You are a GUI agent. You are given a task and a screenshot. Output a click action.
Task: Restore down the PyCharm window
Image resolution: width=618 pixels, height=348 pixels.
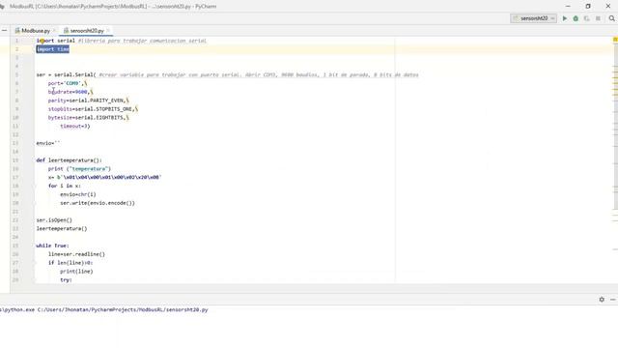pos(588,6)
